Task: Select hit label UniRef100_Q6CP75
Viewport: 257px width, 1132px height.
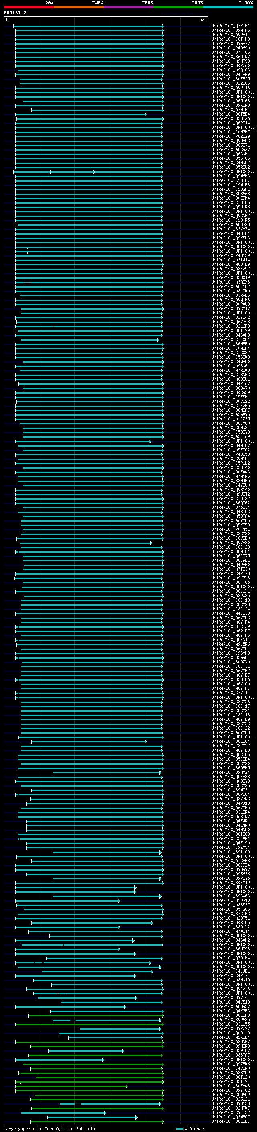Action: click(x=230, y=556)
